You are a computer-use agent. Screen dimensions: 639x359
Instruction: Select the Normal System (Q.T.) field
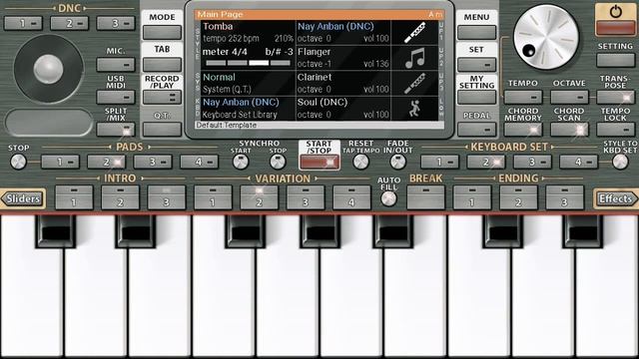coord(248,83)
